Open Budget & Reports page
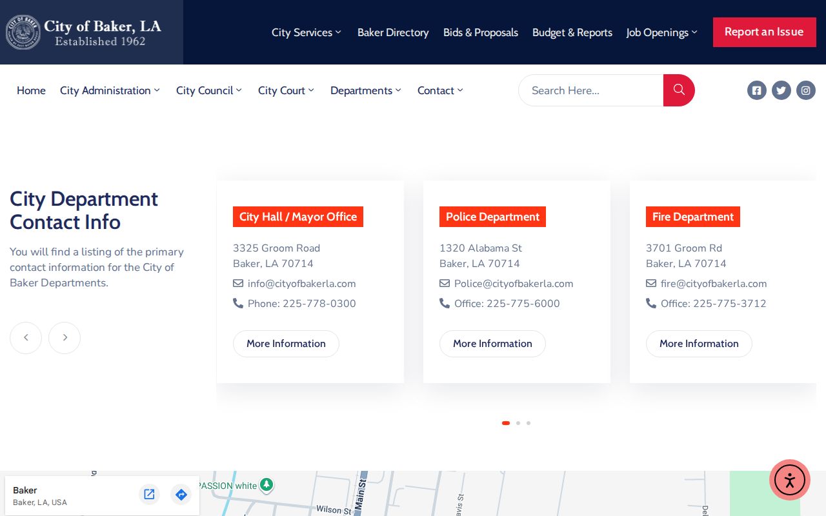 click(572, 32)
